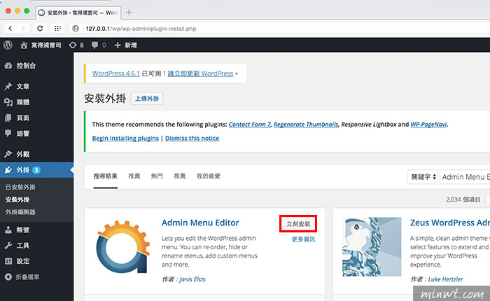Click browser forward arrow button
Screen dimensions: 490x301
point(23,29)
